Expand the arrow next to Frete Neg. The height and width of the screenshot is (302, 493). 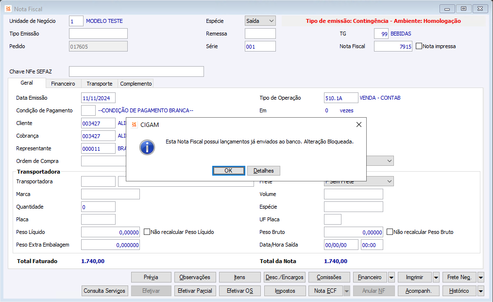point(481,277)
